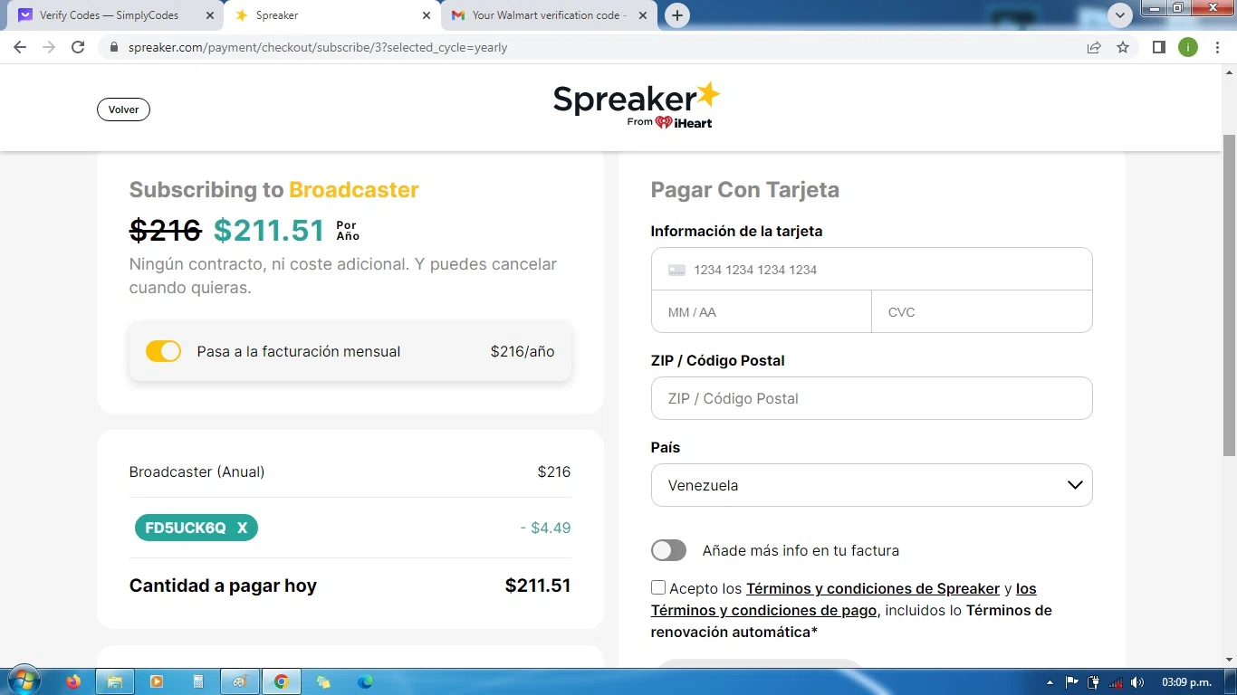Open a new browser tab

click(x=676, y=15)
